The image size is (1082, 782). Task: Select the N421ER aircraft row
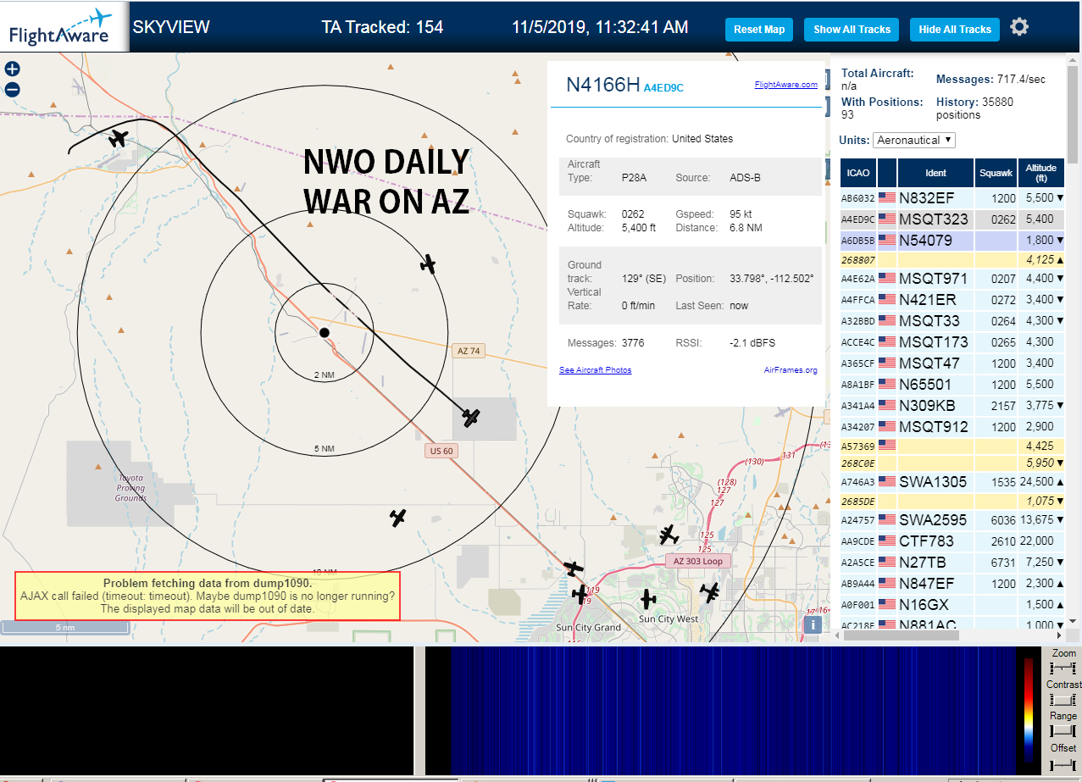tap(952, 299)
